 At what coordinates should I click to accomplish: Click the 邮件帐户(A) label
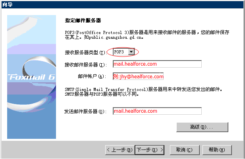(92, 76)
